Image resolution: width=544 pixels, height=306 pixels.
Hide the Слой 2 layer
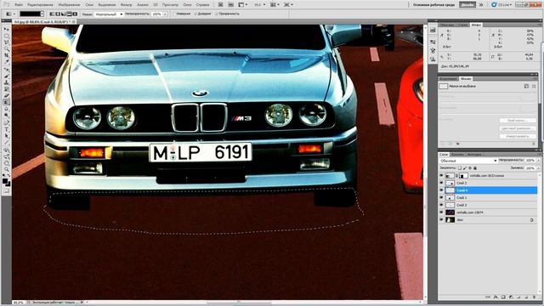tap(441, 183)
